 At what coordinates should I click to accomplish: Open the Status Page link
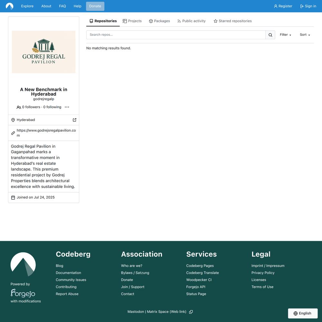point(196,294)
